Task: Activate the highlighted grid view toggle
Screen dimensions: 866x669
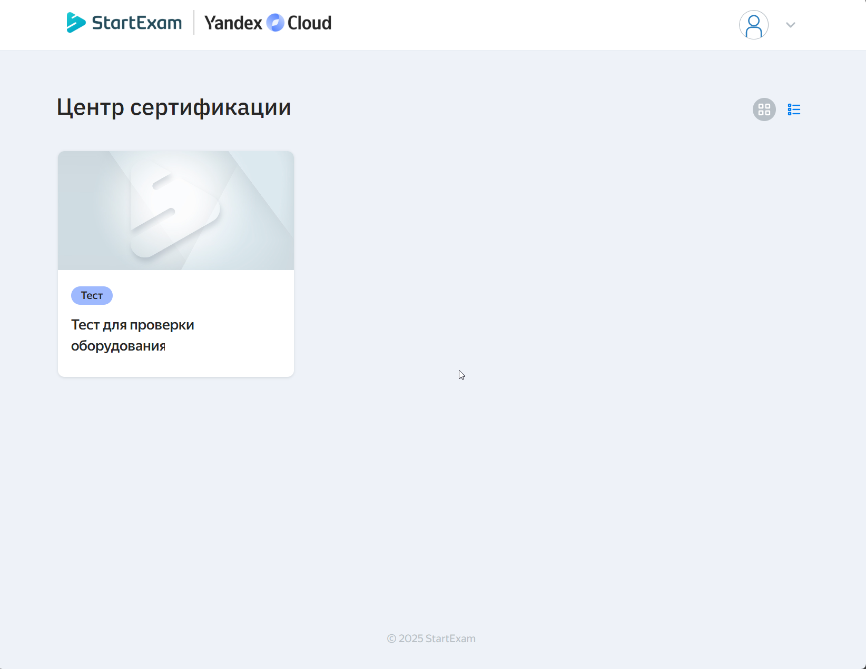Action: coord(764,109)
